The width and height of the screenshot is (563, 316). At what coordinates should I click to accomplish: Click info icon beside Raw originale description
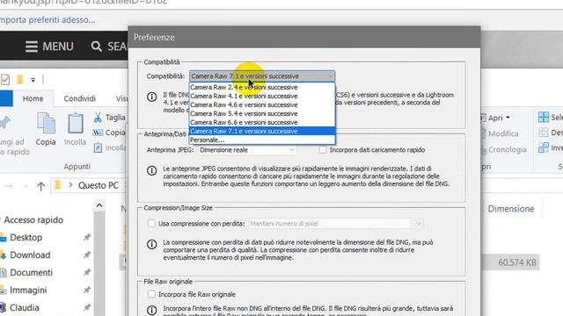point(152,310)
